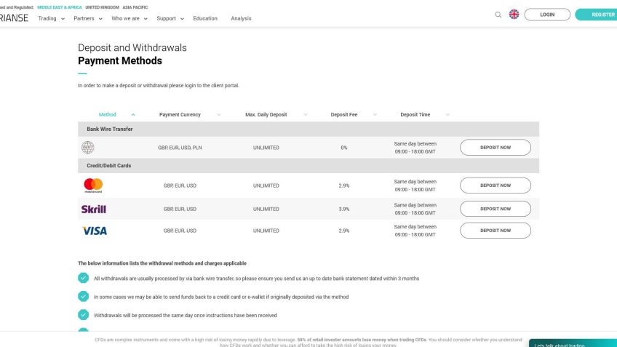Sort by Deposit Fee column
The image size is (617, 347).
click(x=344, y=115)
